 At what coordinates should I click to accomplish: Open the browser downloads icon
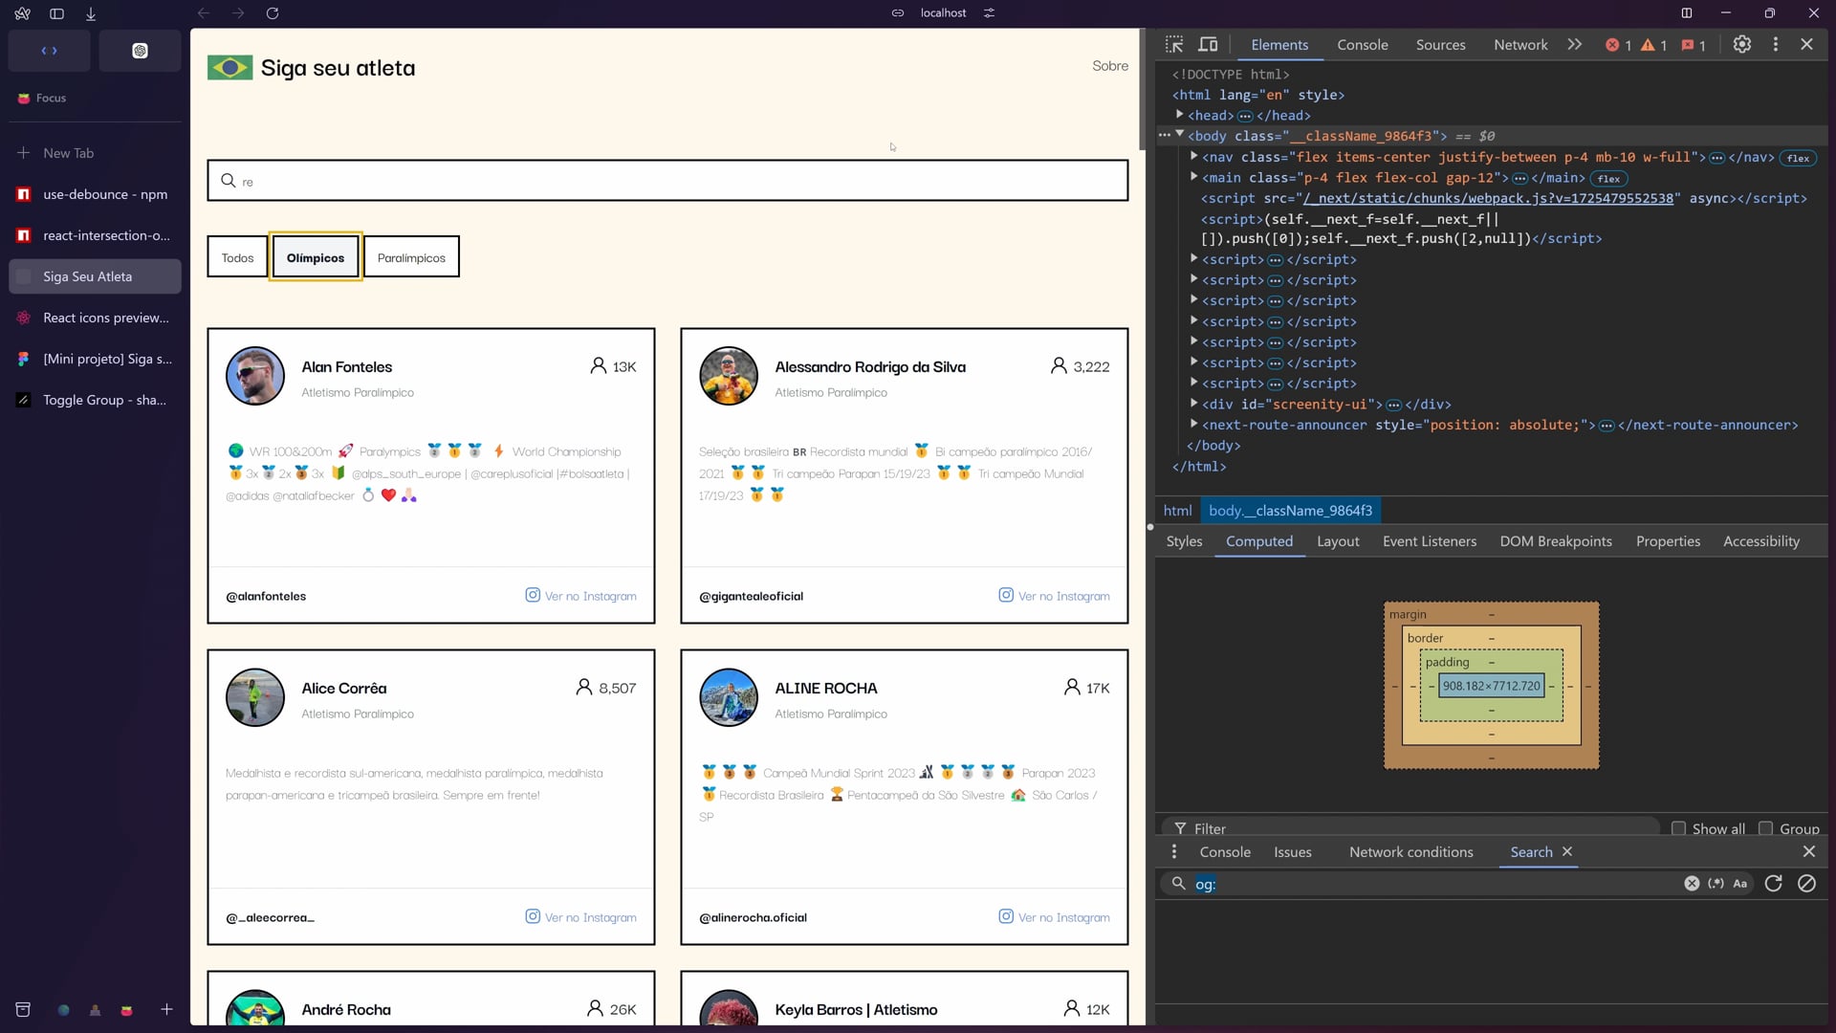91,13
